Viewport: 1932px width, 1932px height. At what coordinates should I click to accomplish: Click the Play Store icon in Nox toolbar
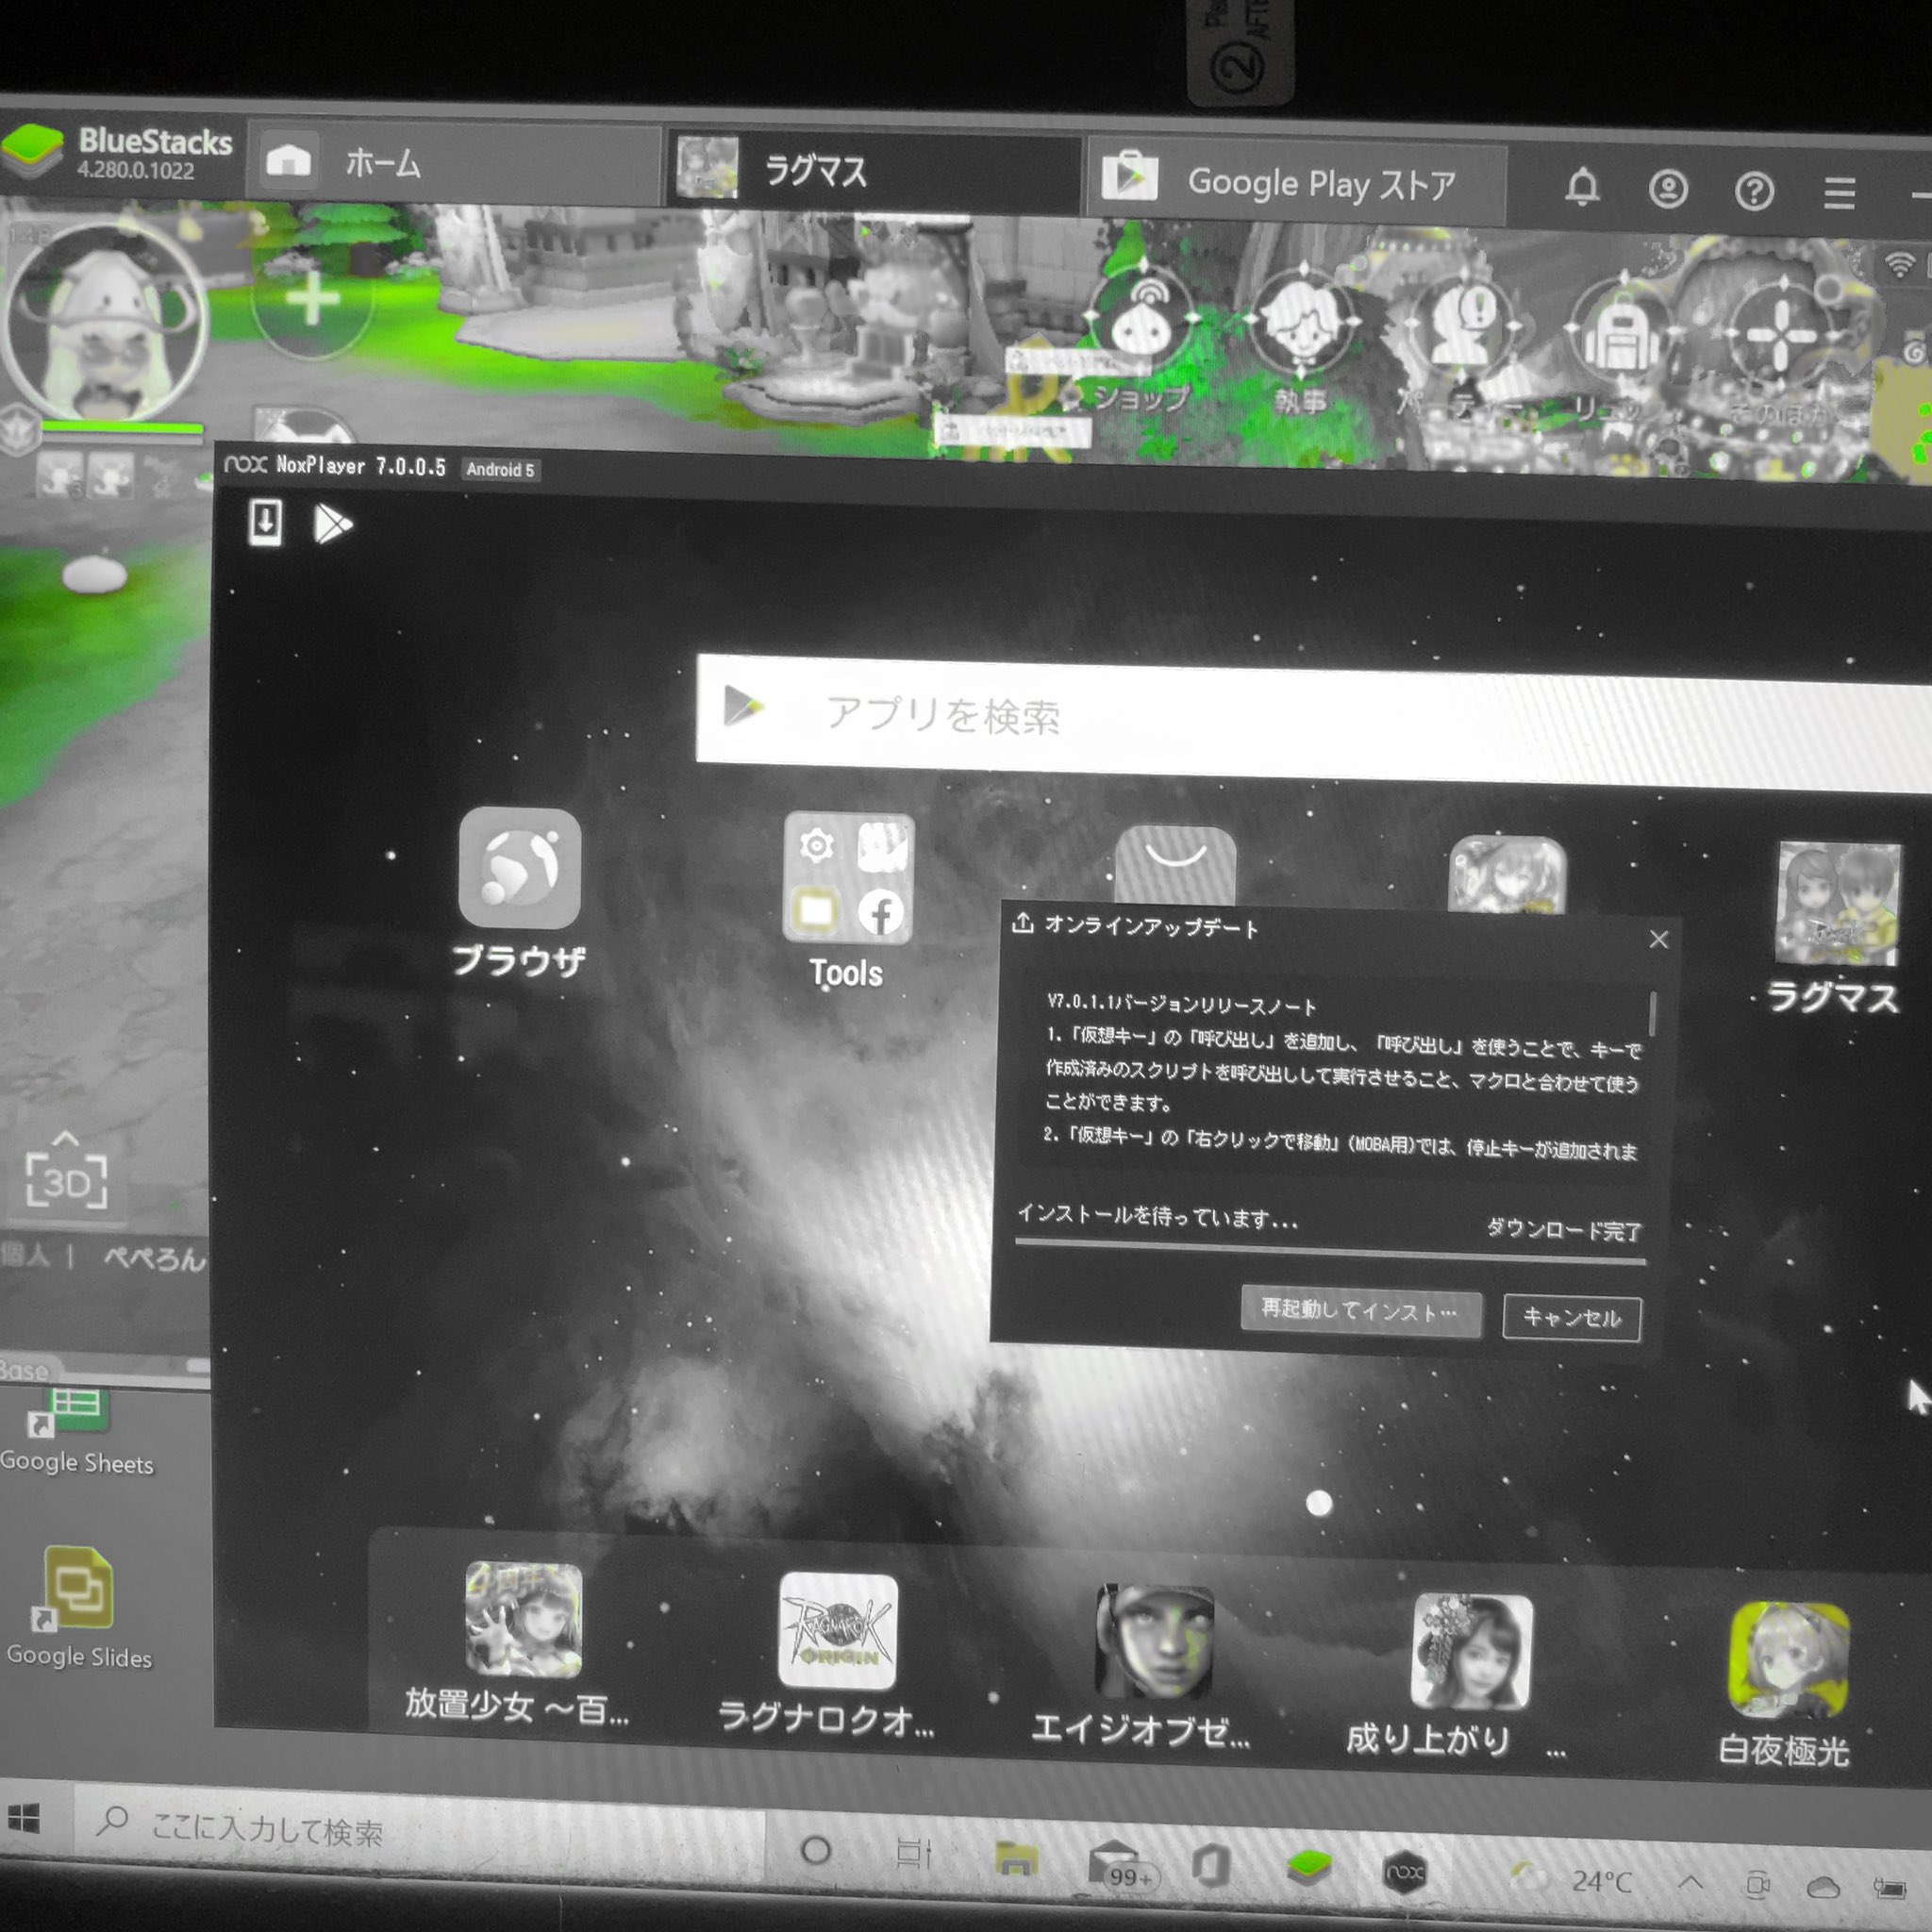pyautogui.click(x=333, y=524)
